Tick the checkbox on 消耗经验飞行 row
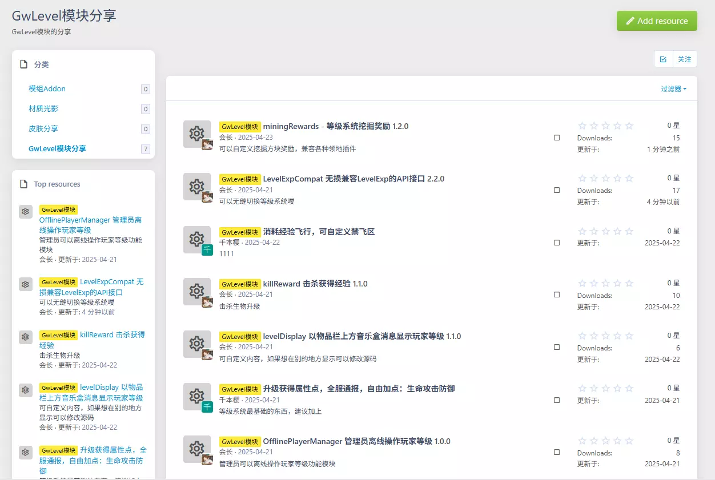Viewport: 715px width, 480px height. click(557, 243)
